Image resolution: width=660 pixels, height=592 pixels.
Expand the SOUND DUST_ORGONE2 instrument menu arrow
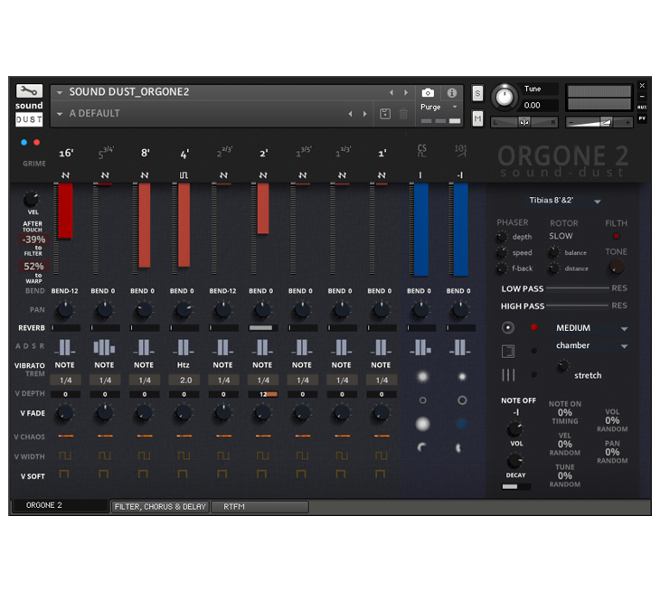(60, 92)
